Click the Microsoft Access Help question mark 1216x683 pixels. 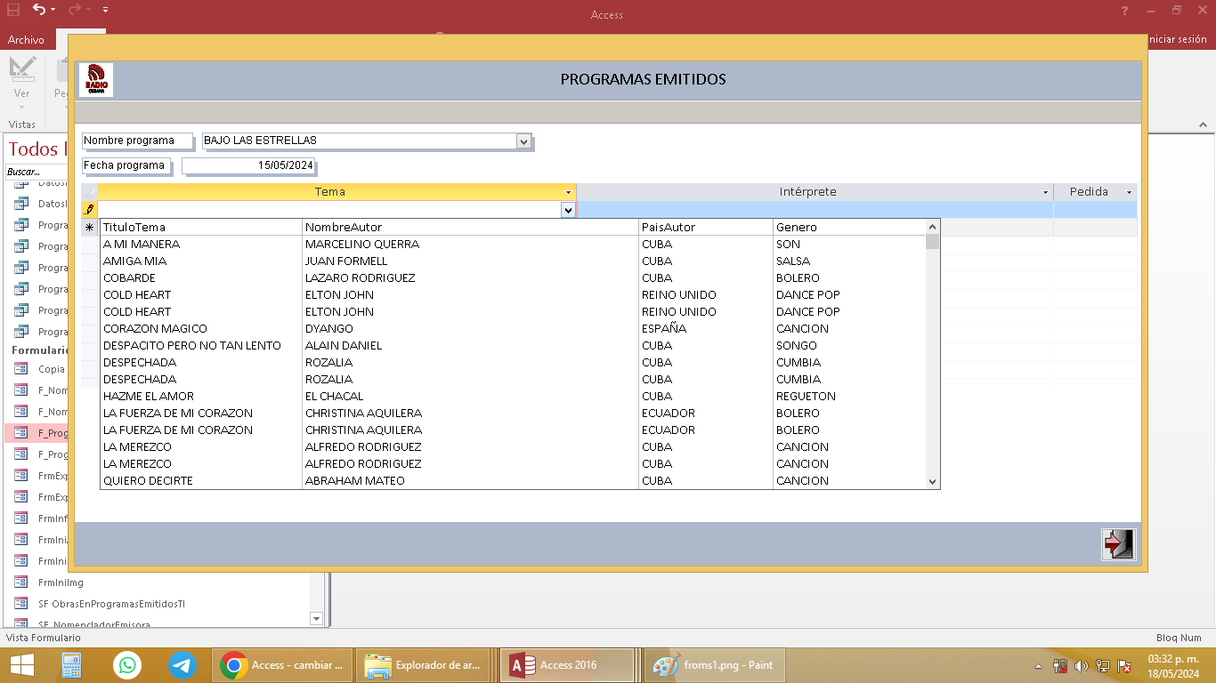point(1125,11)
